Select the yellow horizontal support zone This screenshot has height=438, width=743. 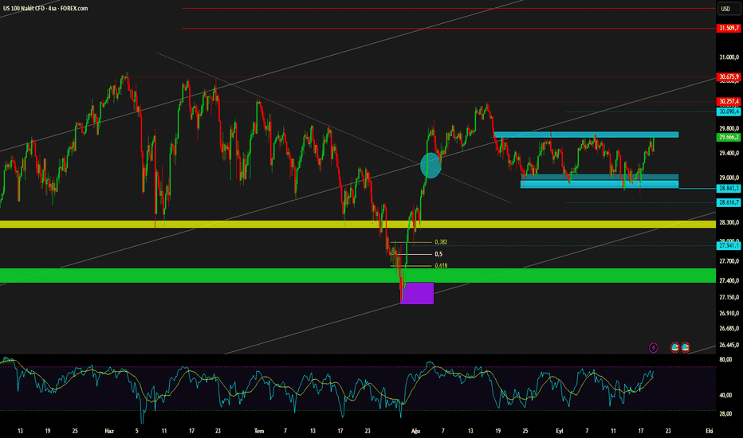[358, 224]
